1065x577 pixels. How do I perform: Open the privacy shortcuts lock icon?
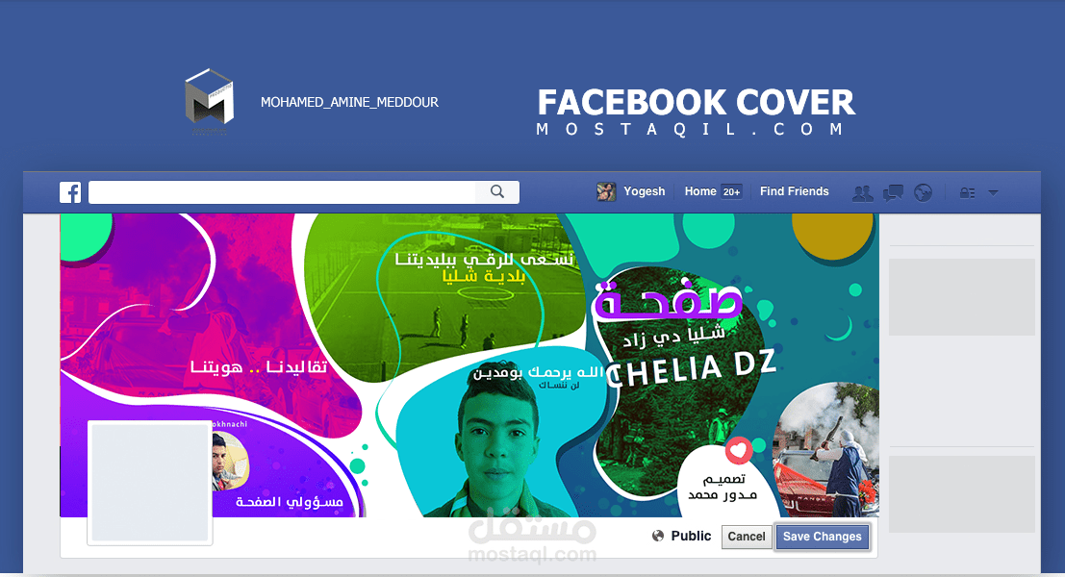click(x=967, y=192)
